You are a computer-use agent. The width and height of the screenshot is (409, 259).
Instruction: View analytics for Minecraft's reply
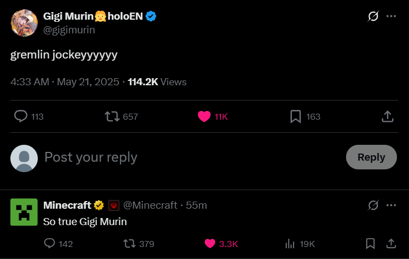click(x=290, y=244)
